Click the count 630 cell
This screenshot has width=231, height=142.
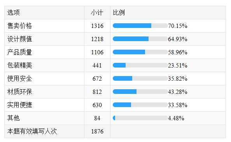tap(97, 105)
